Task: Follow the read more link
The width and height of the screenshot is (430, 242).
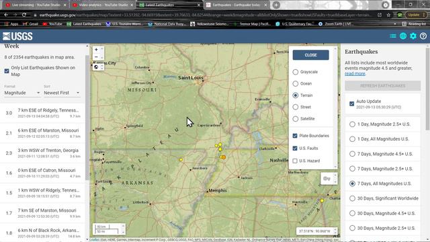Action: 355,73
